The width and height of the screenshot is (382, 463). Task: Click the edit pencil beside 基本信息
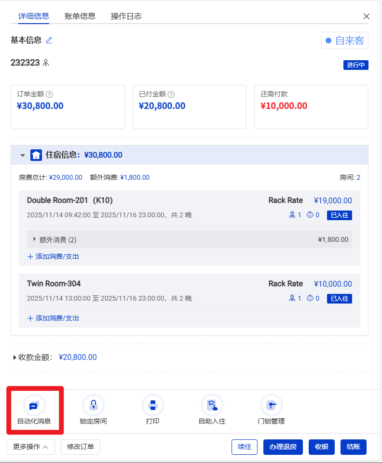(x=49, y=40)
